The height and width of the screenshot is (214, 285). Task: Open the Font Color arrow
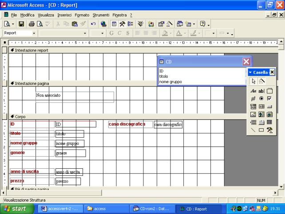click(185, 33)
